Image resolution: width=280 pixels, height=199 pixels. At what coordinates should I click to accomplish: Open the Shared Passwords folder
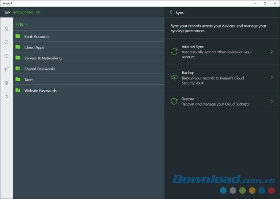(x=39, y=69)
